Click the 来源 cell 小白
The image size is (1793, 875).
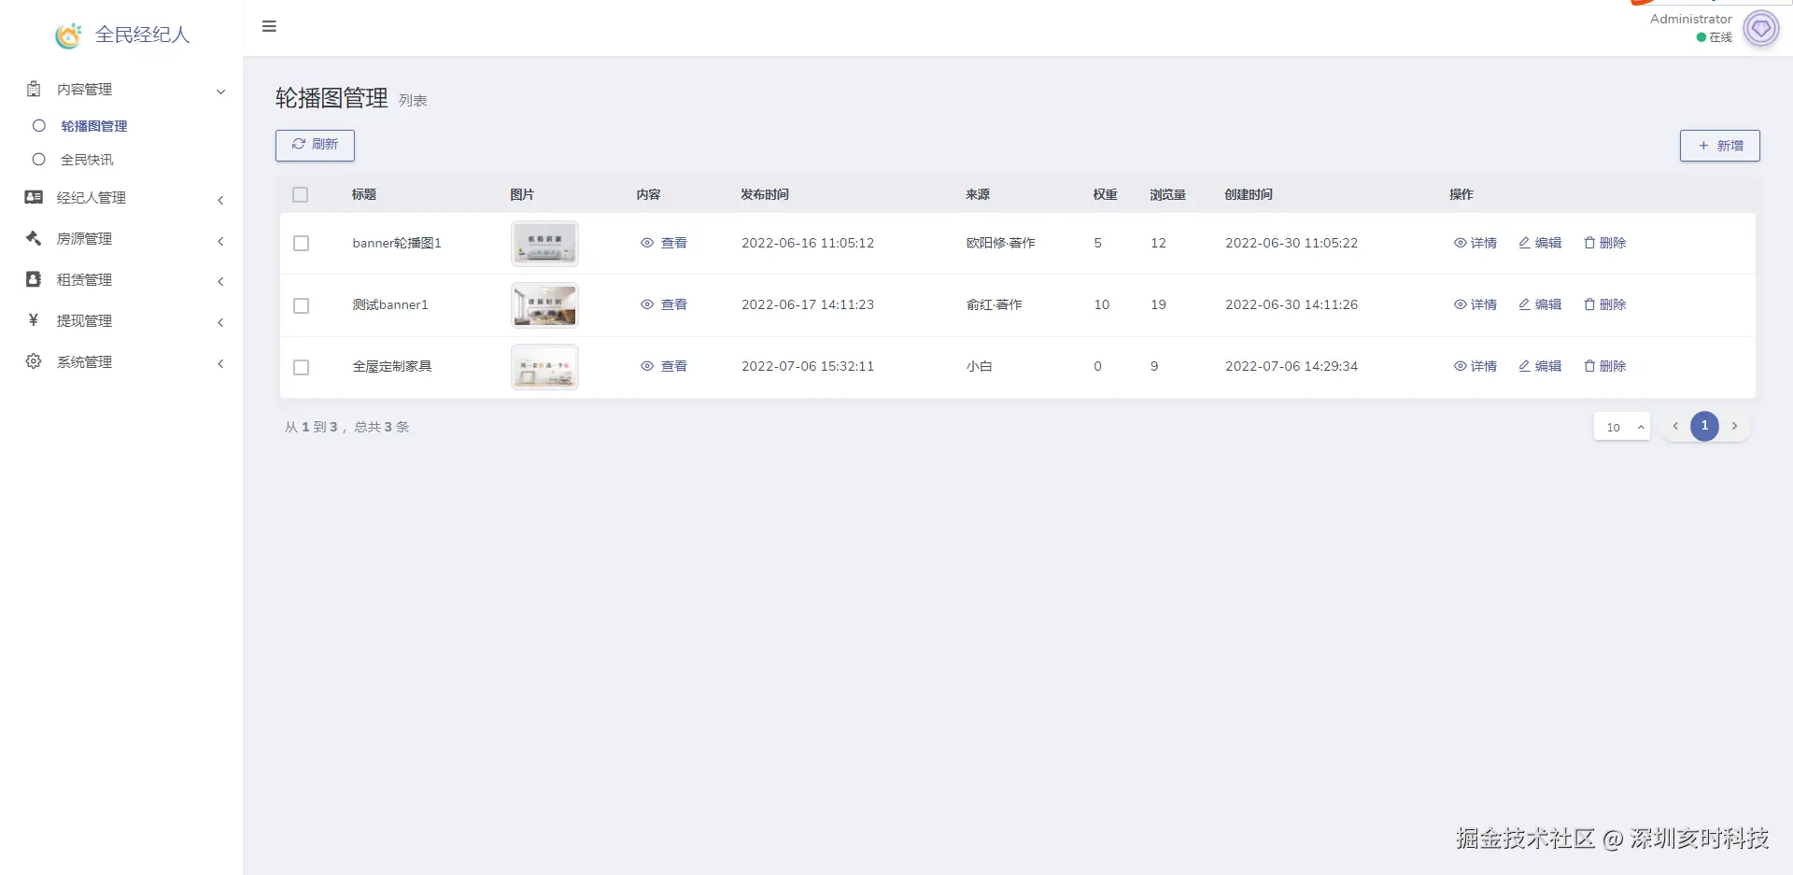point(979,366)
